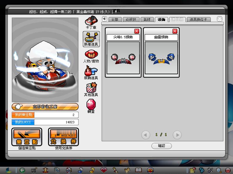Remove the 尖峰6.5頭飾 item
This screenshot has width=233, height=174.
pyautogui.click(x=137, y=31)
